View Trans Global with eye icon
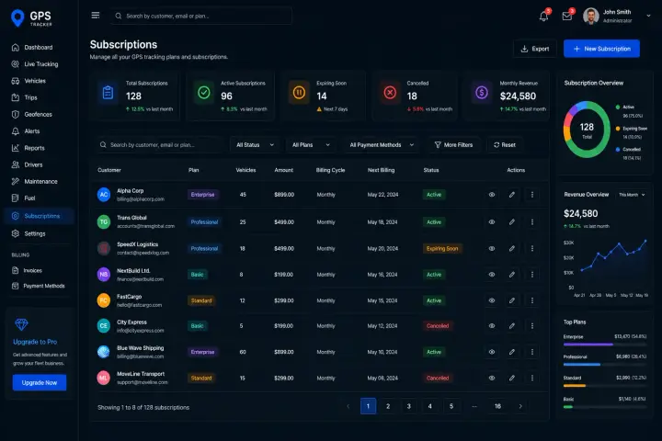The height and width of the screenshot is (441, 662). point(491,221)
